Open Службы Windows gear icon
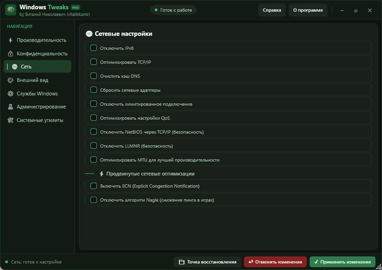The image size is (382, 270). click(x=10, y=94)
